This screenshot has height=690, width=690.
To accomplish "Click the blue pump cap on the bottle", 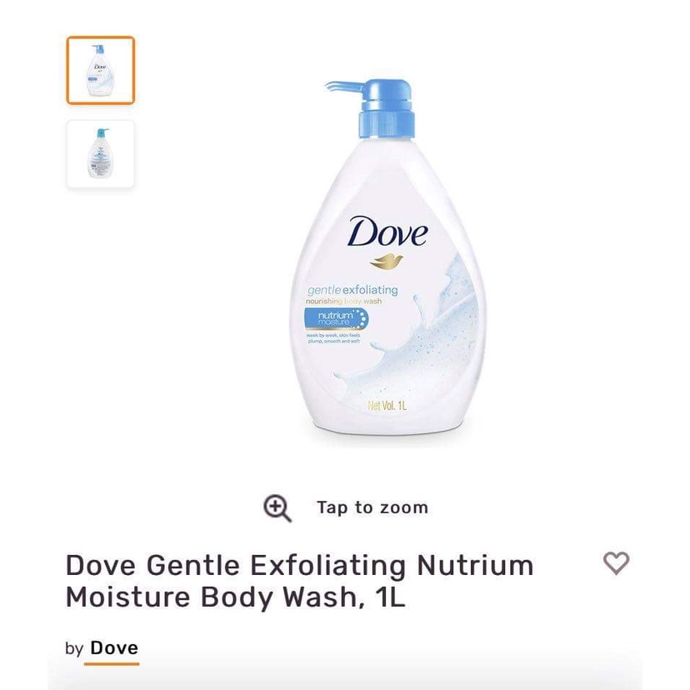I will pos(387,108).
